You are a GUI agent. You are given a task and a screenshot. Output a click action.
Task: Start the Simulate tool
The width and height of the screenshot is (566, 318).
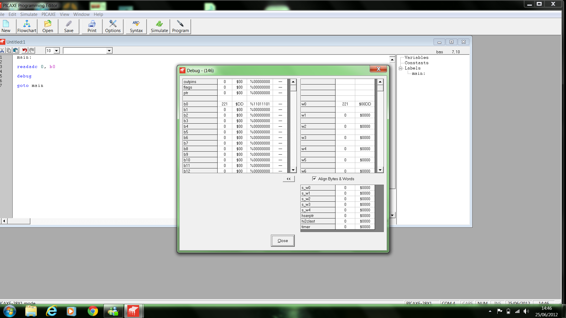click(159, 26)
